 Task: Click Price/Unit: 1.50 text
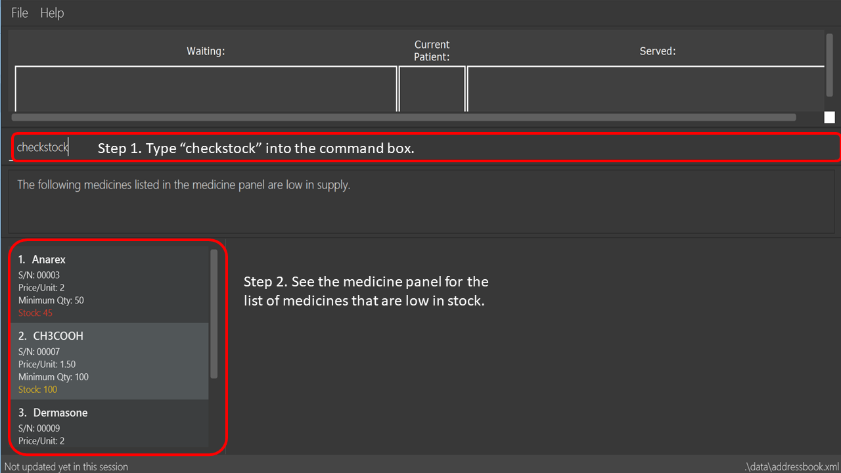[x=45, y=364]
